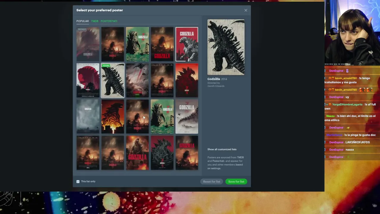
Task: Select the poster labeled YOURS
Action: coord(113,81)
